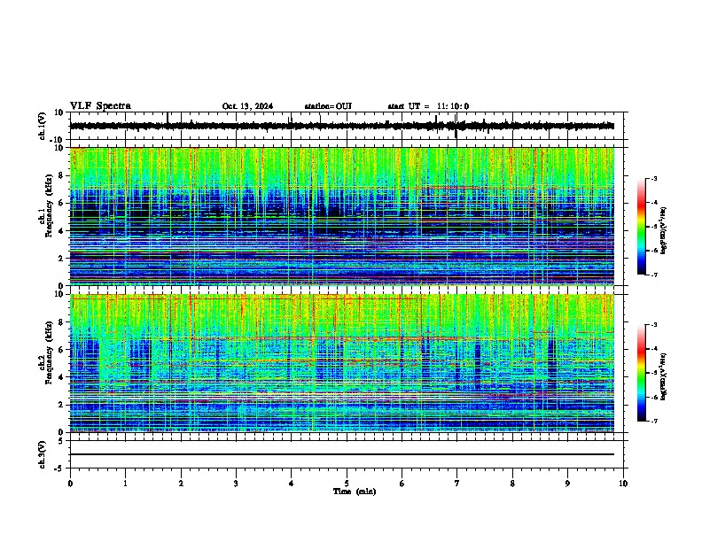702x542 pixels.
Task: Click the "6" minute tick on time axis
Action: (402, 484)
